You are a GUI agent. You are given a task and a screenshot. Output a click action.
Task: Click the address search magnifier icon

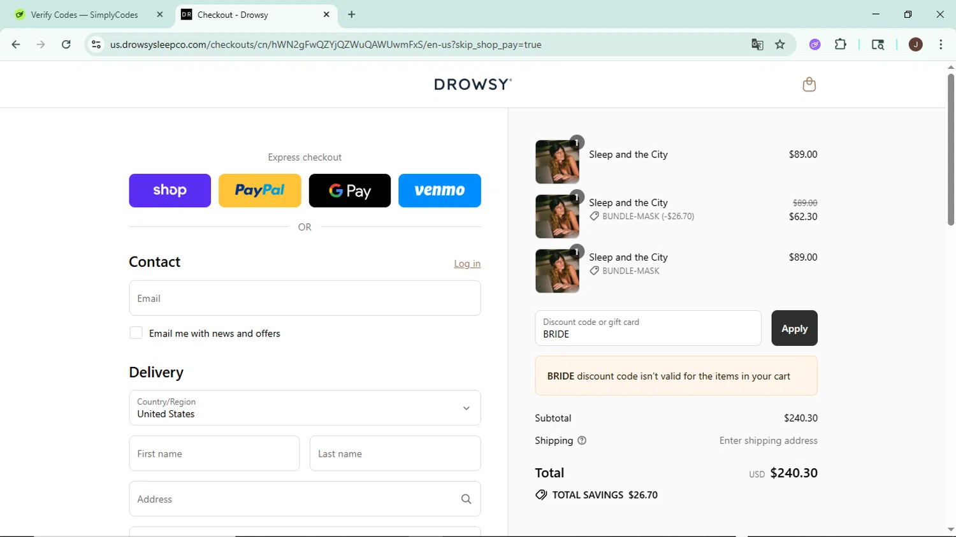tap(466, 499)
